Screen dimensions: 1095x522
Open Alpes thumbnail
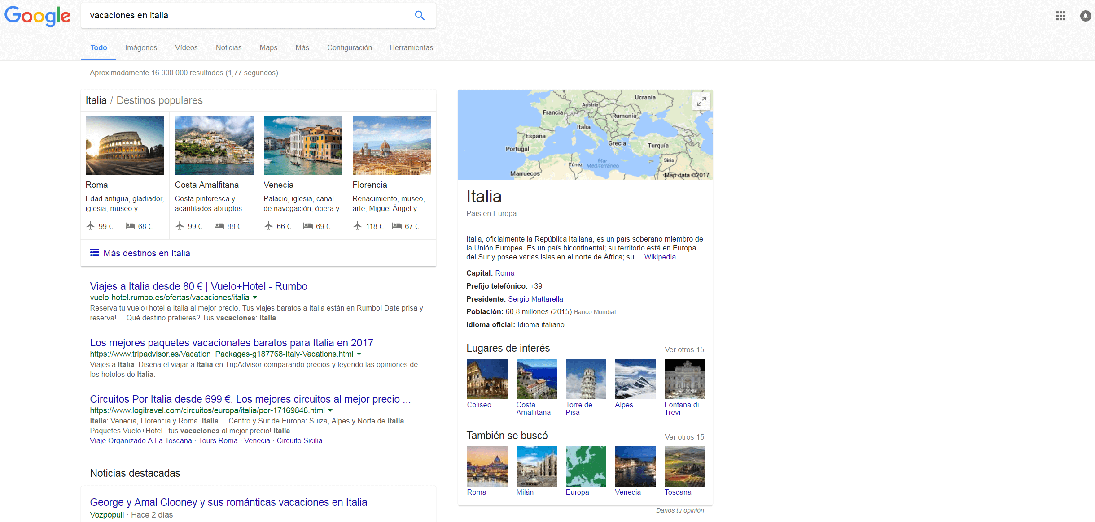(x=635, y=379)
